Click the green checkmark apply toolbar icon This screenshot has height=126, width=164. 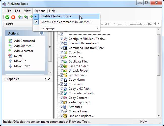point(7,17)
